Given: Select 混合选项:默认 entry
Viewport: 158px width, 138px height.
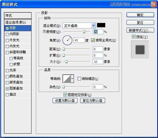Looking at the screenshot, I should point(18,22).
